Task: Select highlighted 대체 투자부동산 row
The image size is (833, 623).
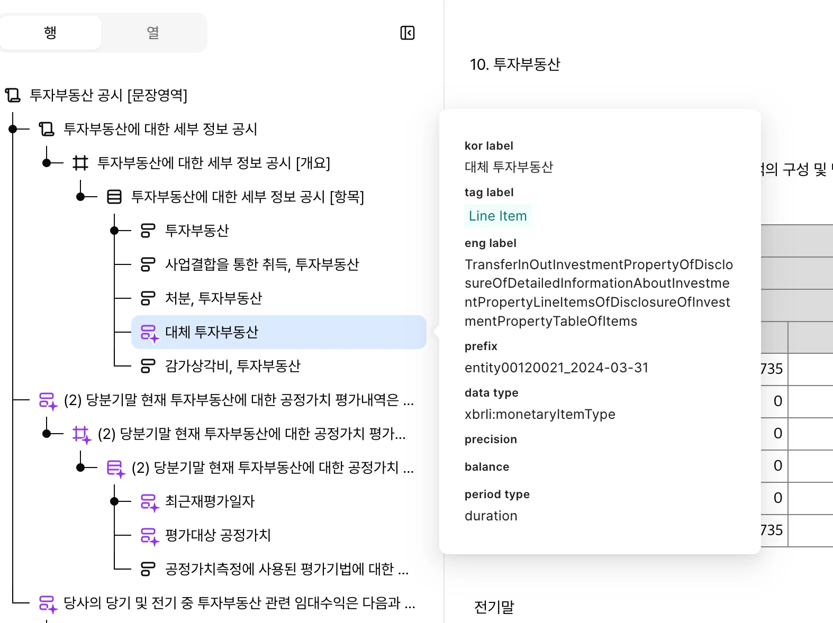Action: [x=279, y=332]
